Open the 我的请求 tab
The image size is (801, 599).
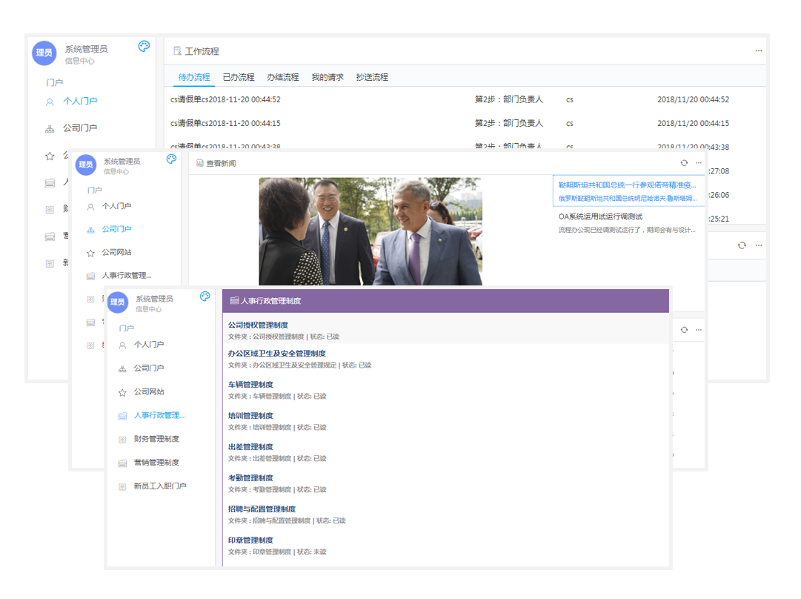tap(328, 77)
